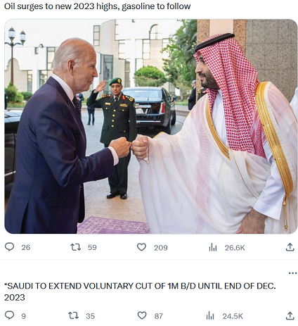The image size is (298, 326).
Task: Click the 24.5K views count
Action: (233, 316)
